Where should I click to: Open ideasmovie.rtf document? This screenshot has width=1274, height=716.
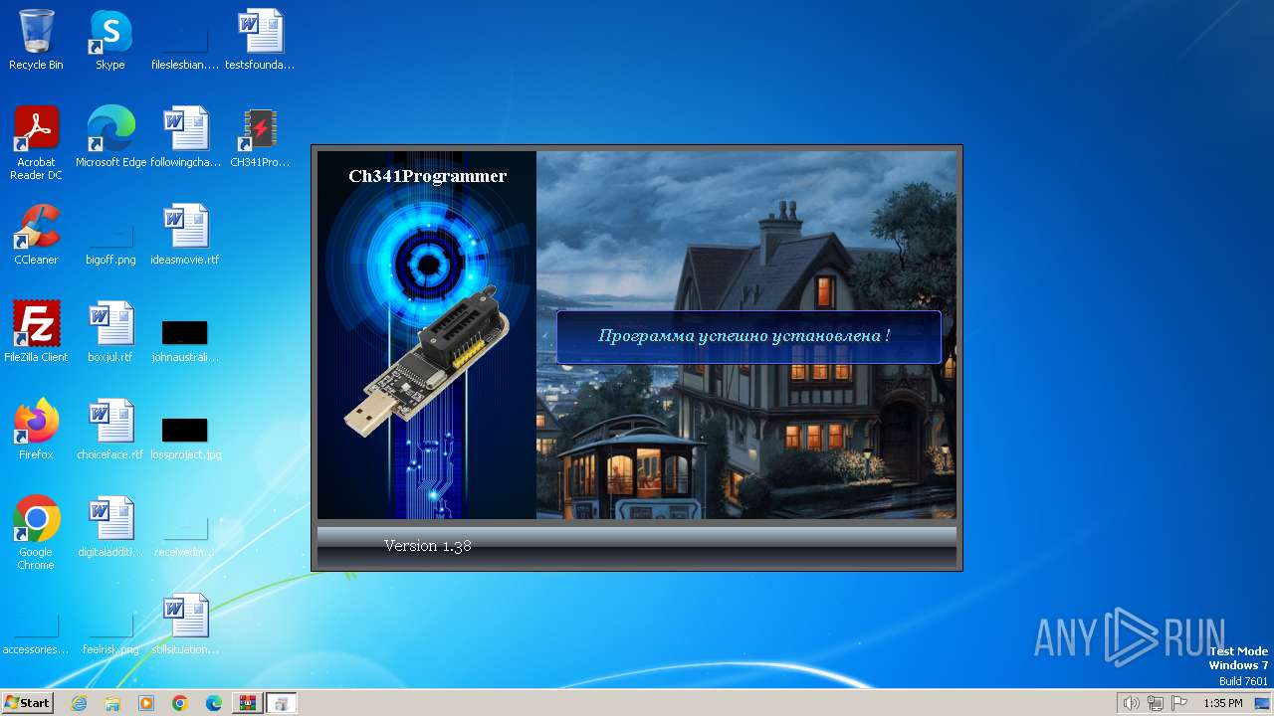[x=185, y=235]
